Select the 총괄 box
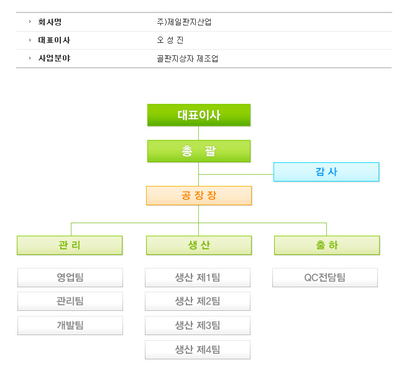 [199, 151]
